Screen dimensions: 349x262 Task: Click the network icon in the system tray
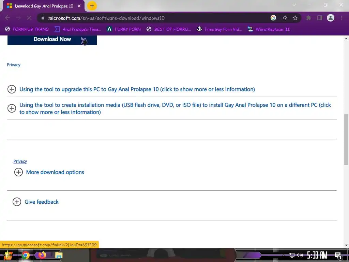tap(292, 255)
